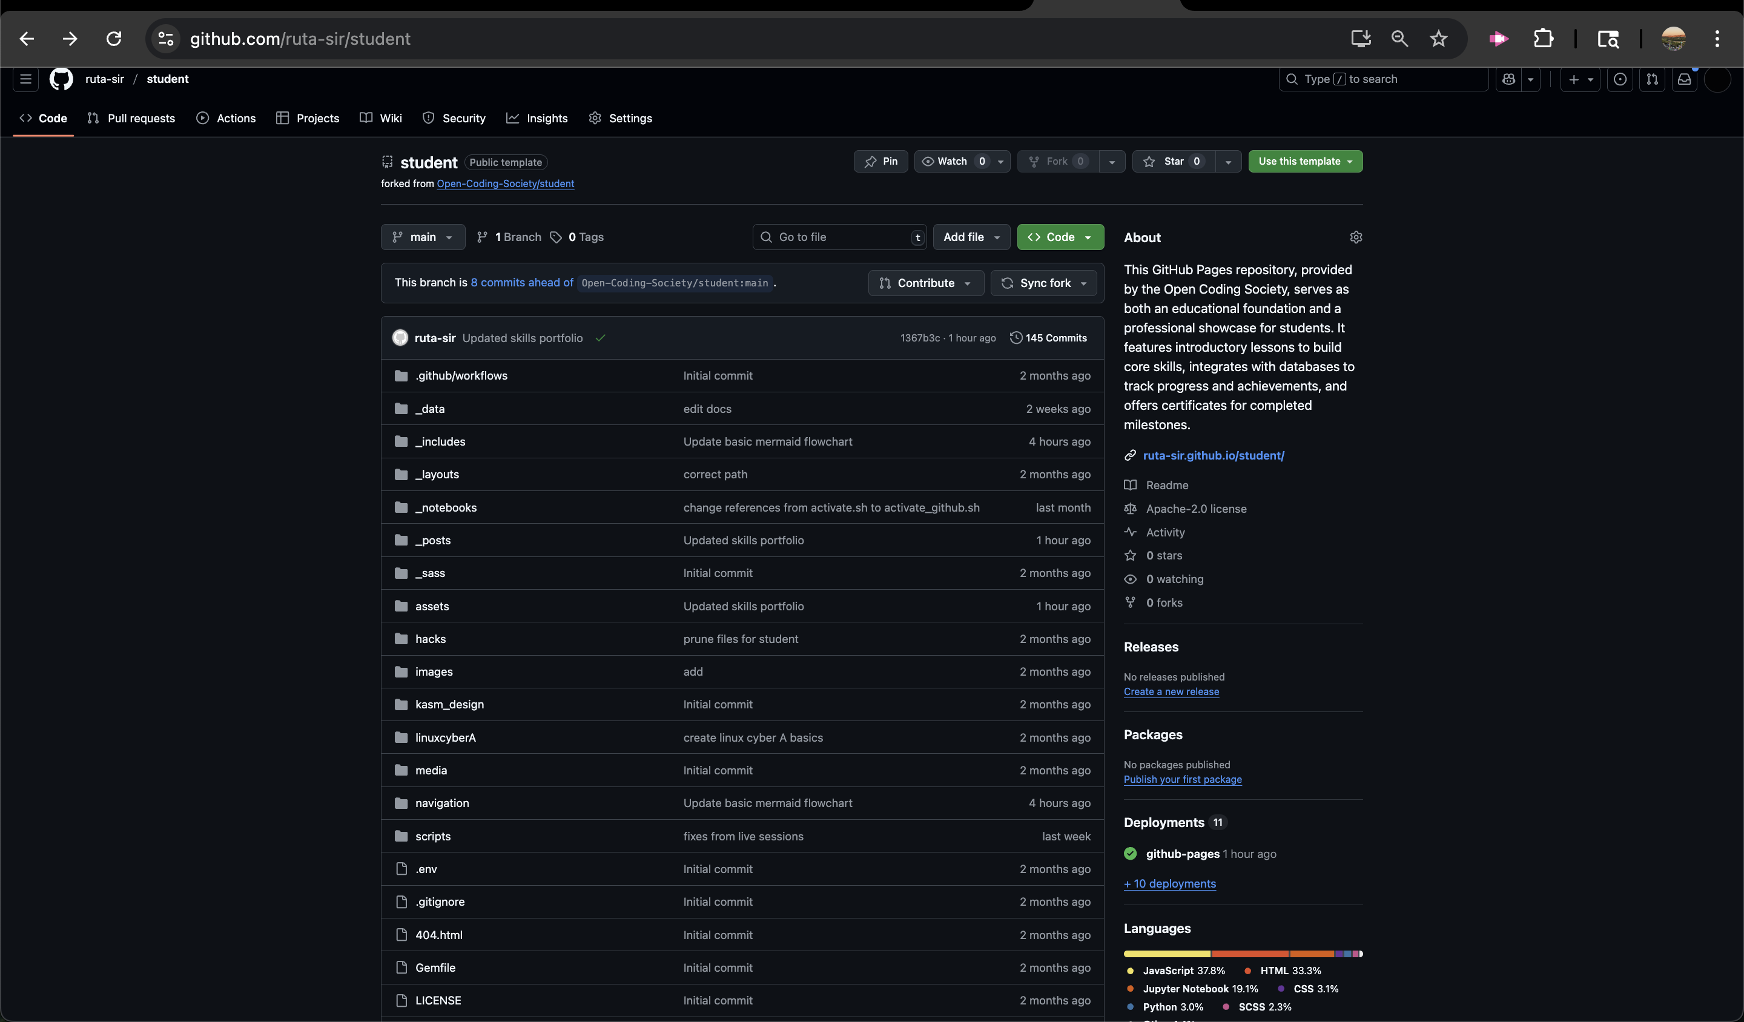Open the GitHub hamburger navigation menu
The height and width of the screenshot is (1022, 1744).
point(25,79)
